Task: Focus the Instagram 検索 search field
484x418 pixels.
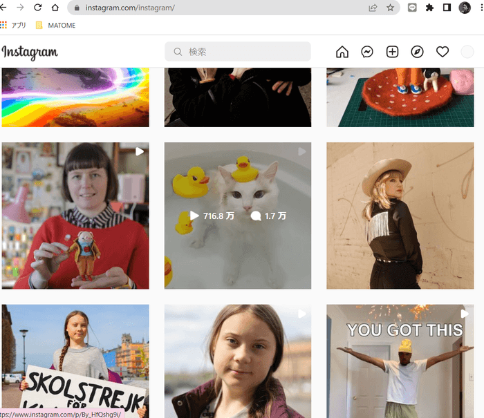Action: pyautogui.click(x=237, y=52)
